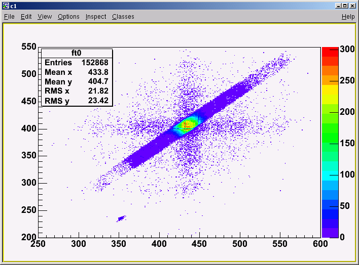359x265 pixels.
Task: Click the x-axis label 350
Action: pyautogui.click(x=119, y=244)
